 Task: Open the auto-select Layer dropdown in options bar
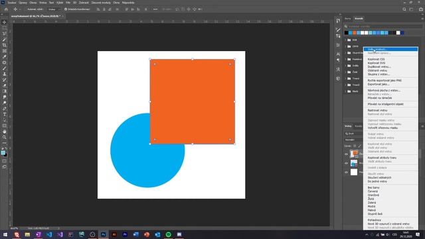[54, 9]
